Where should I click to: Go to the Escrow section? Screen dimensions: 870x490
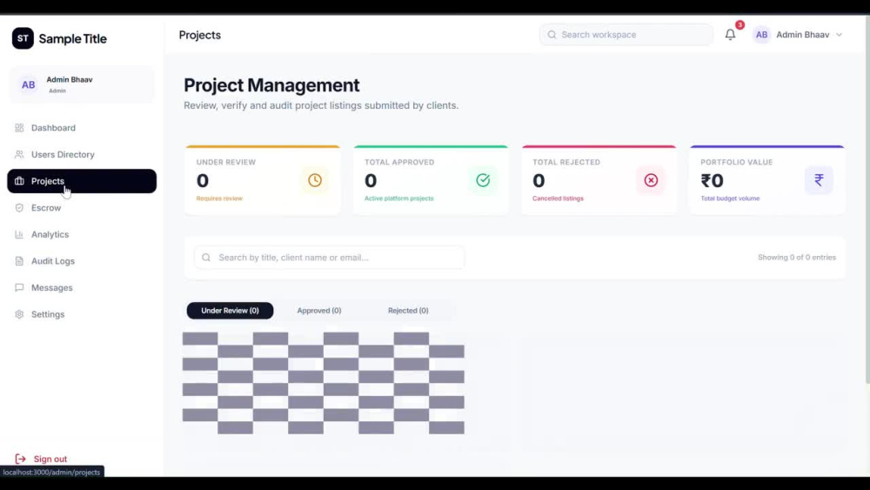(x=82, y=207)
